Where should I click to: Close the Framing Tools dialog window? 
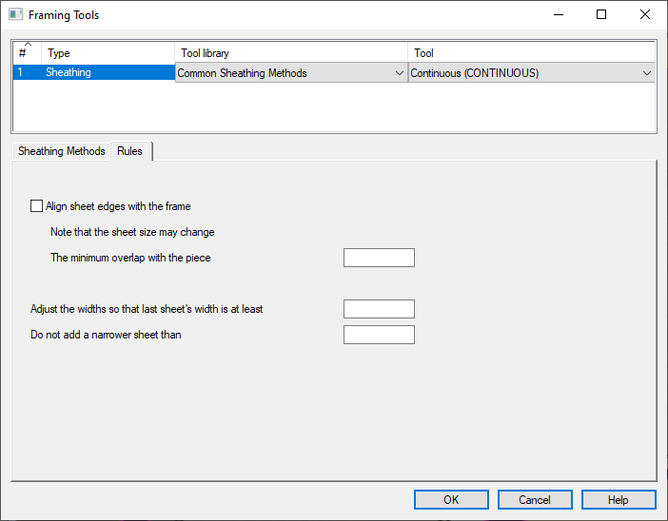click(x=645, y=15)
